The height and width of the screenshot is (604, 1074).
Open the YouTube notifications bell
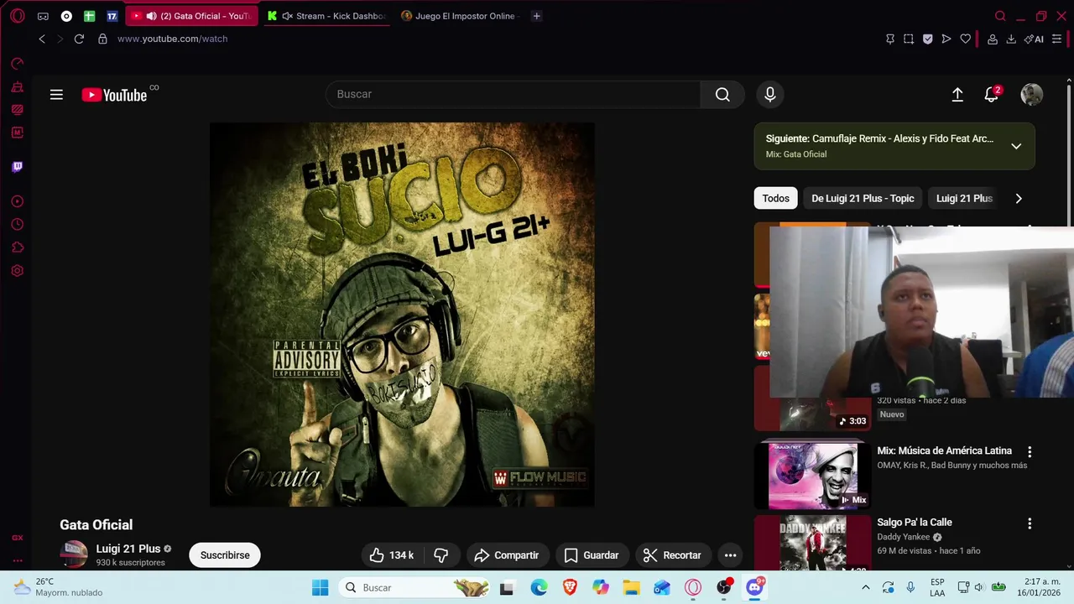(992, 95)
